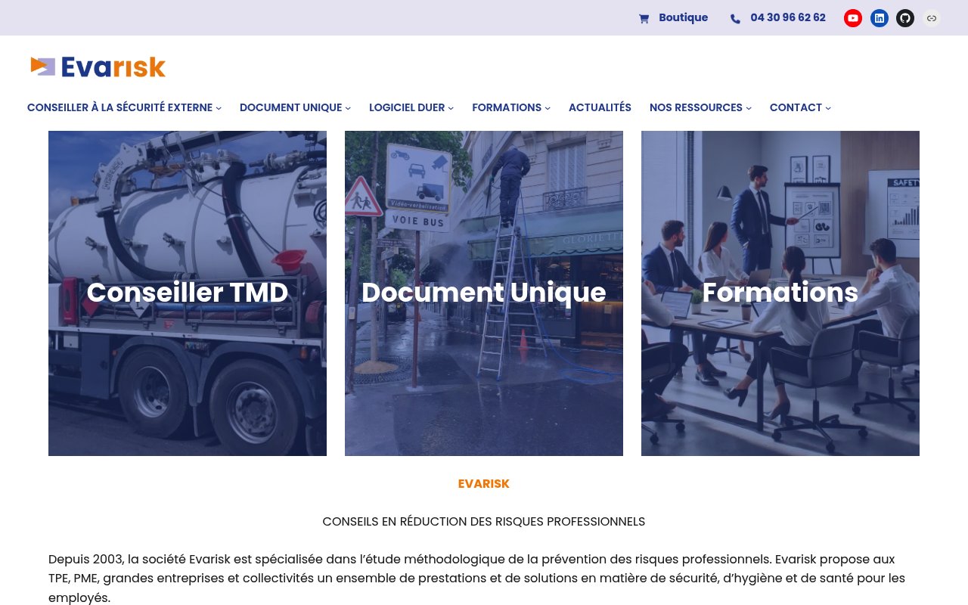Screen dimensions: 968x605
Task: Open the GitHub social icon
Action: 905,18
